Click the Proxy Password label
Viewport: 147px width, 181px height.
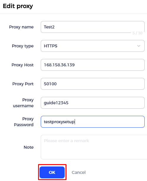(x=24, y=122)
